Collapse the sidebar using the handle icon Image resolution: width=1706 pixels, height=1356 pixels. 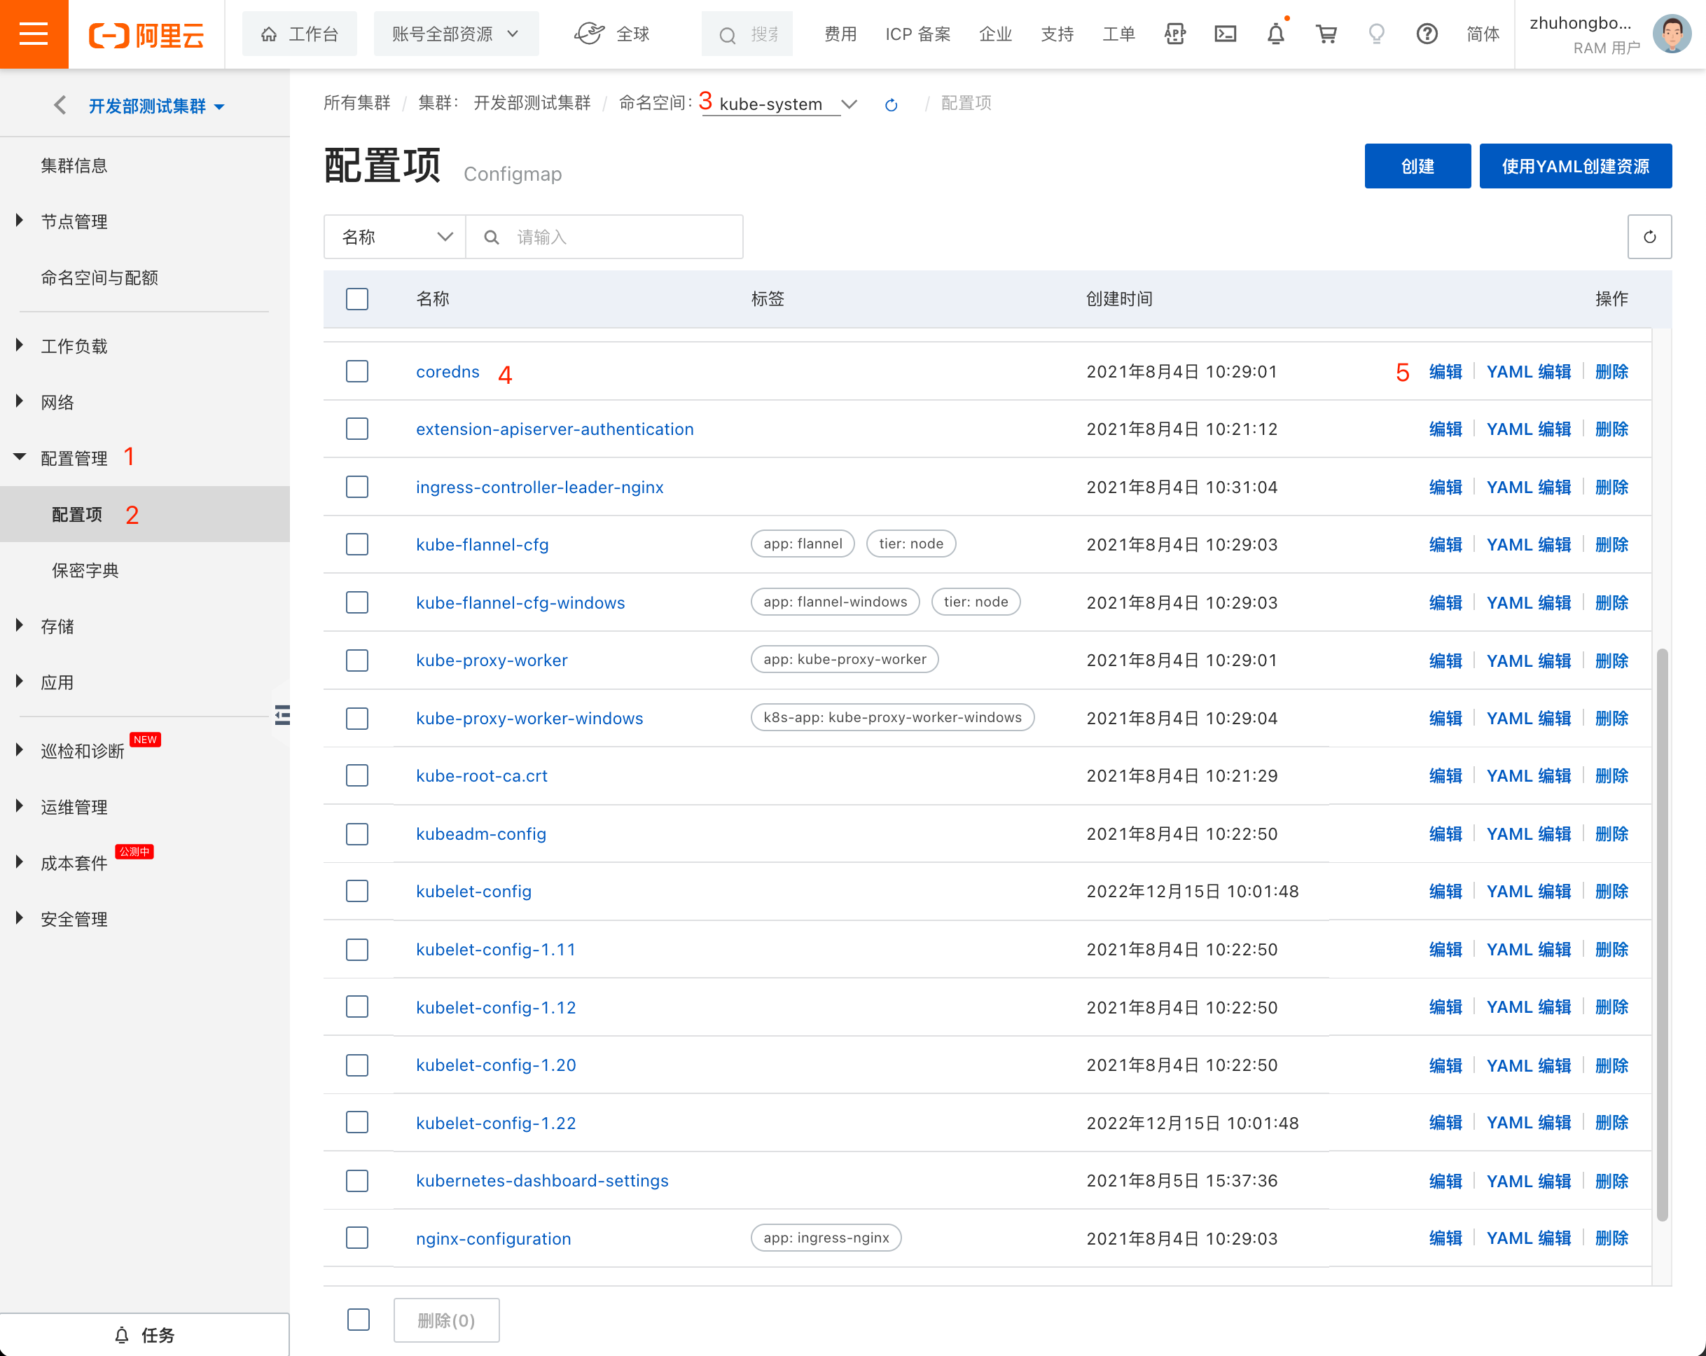[x=282, y=715]
